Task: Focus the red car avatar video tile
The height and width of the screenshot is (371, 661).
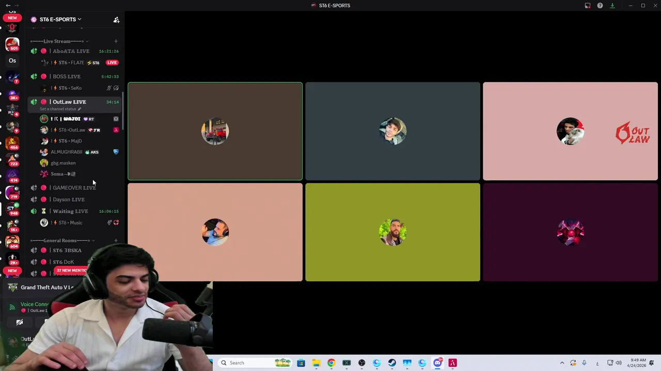Action: point(215,131)
